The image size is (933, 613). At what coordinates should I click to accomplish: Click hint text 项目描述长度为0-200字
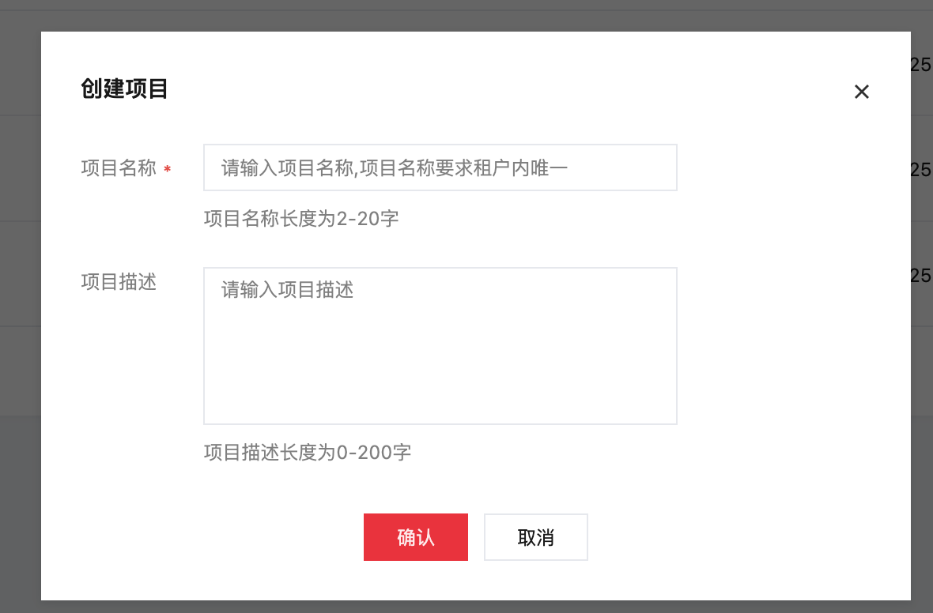coord(308,453)
